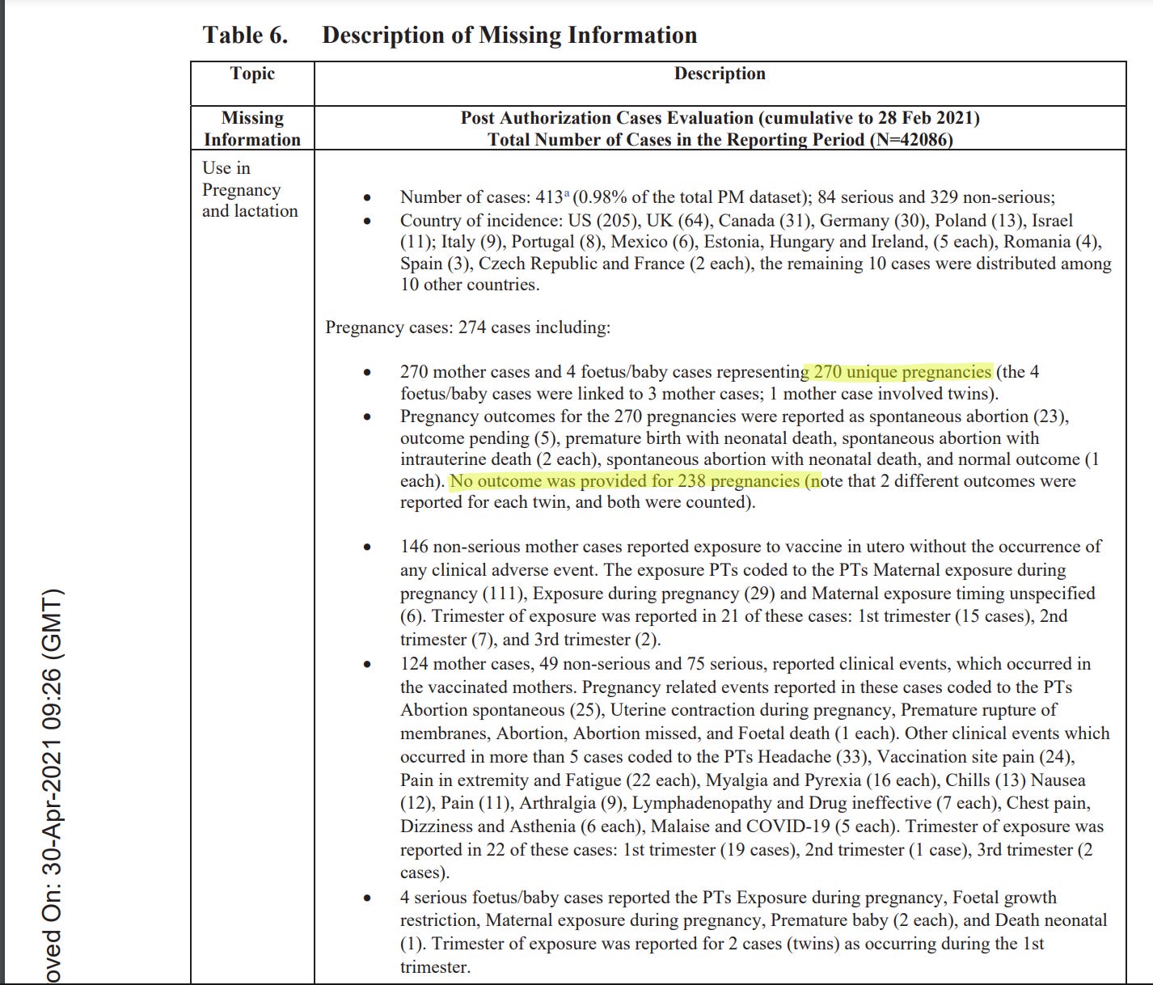1153x985 pixels.
Task: Click the line 'reported for each twin, and both were counted'
Action: point(578,502)
